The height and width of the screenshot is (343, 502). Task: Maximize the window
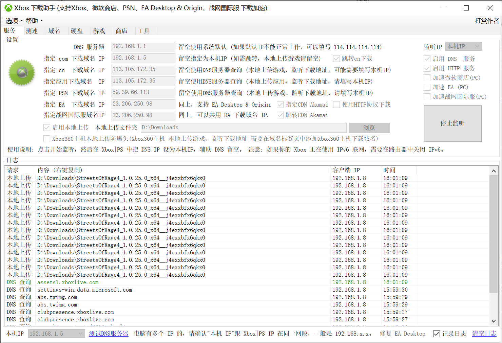pyautogui.click(x=466, y=8)
